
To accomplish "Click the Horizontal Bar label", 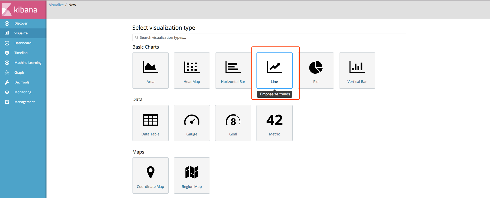I will click(233, 82).
